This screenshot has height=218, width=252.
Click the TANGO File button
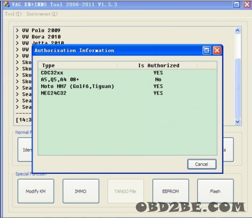pyautogui.click(x=126, y=191)
